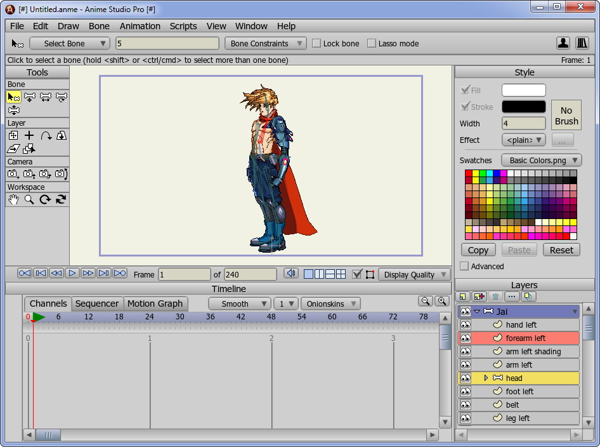Image resolution: width=600 pixels, height=447 pixels.
Task: Open the Bone Constraints dropdown
Action: (266, 43)
